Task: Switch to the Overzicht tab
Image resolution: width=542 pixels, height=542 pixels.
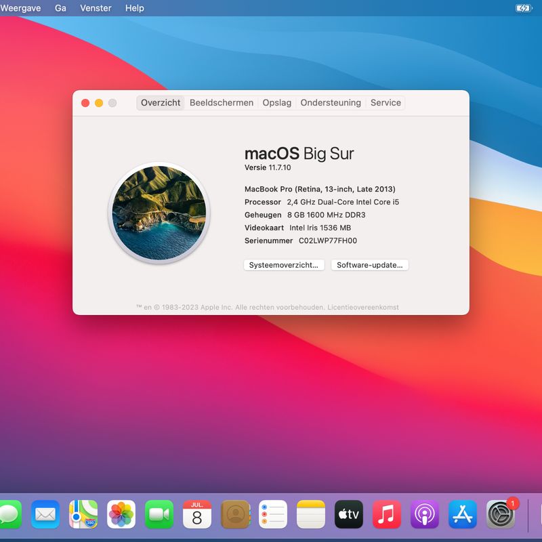Action: 161,103
